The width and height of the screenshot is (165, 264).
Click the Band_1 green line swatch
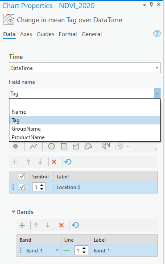coord(67,250)
